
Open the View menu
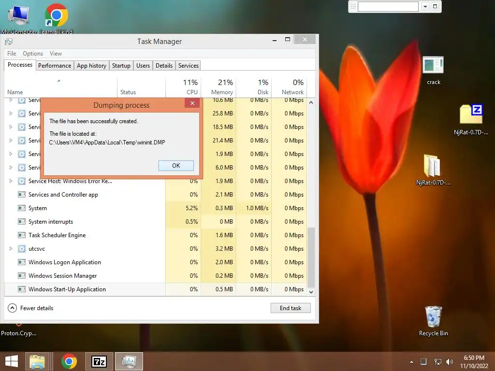[56, 54]
